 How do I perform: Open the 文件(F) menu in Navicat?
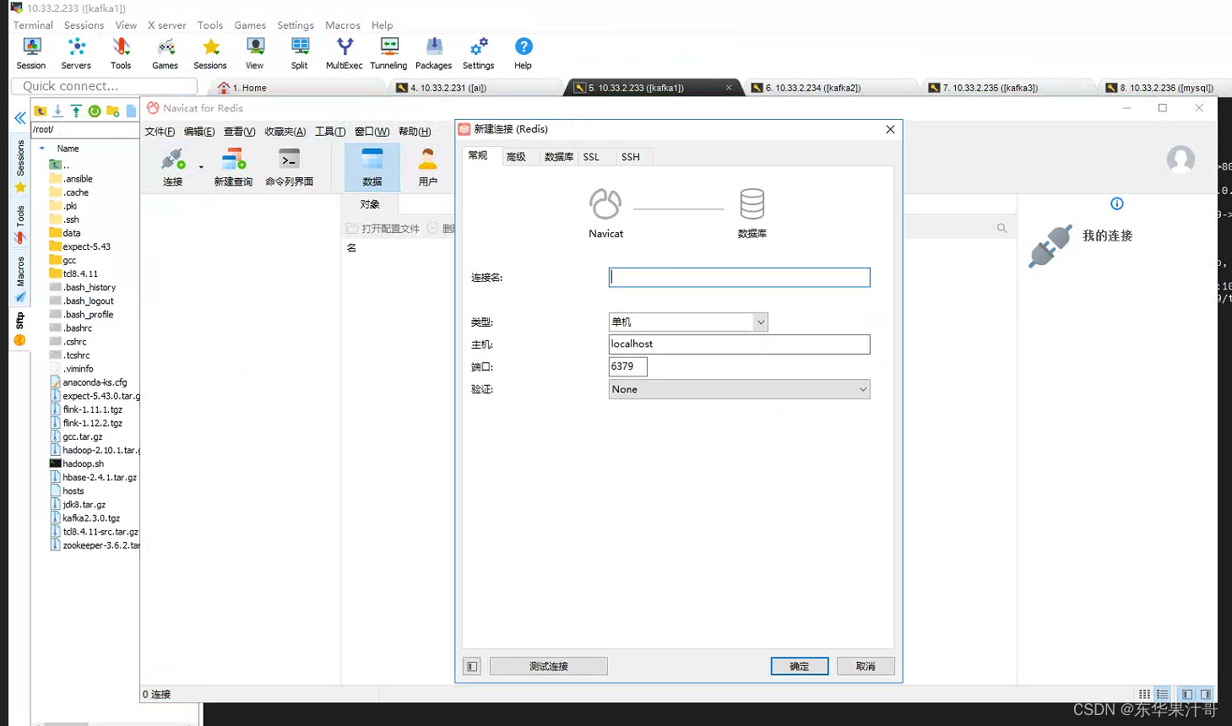tap(160, 132)
